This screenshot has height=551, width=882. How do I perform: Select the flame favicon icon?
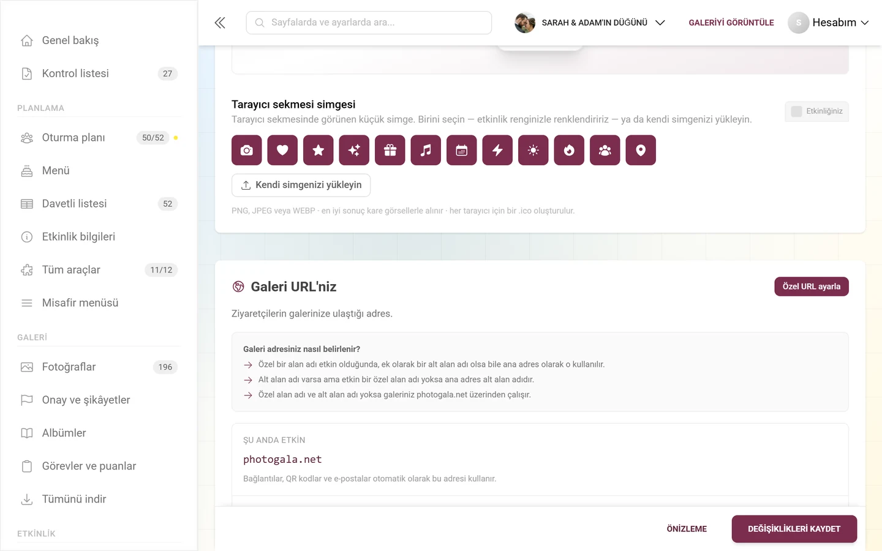[x=569, y=150]
